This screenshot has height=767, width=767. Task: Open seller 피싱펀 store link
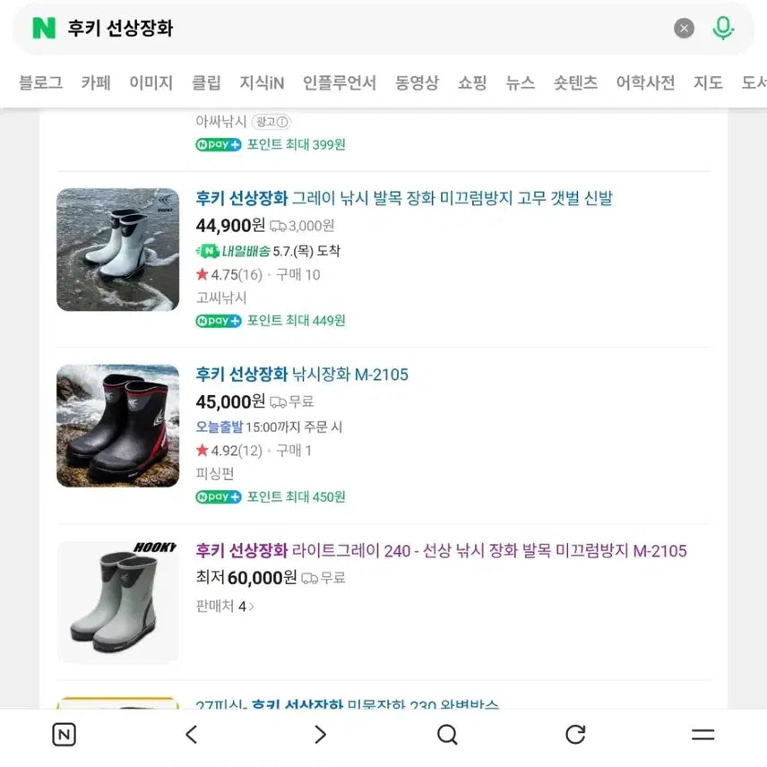[x=215, y=473]
